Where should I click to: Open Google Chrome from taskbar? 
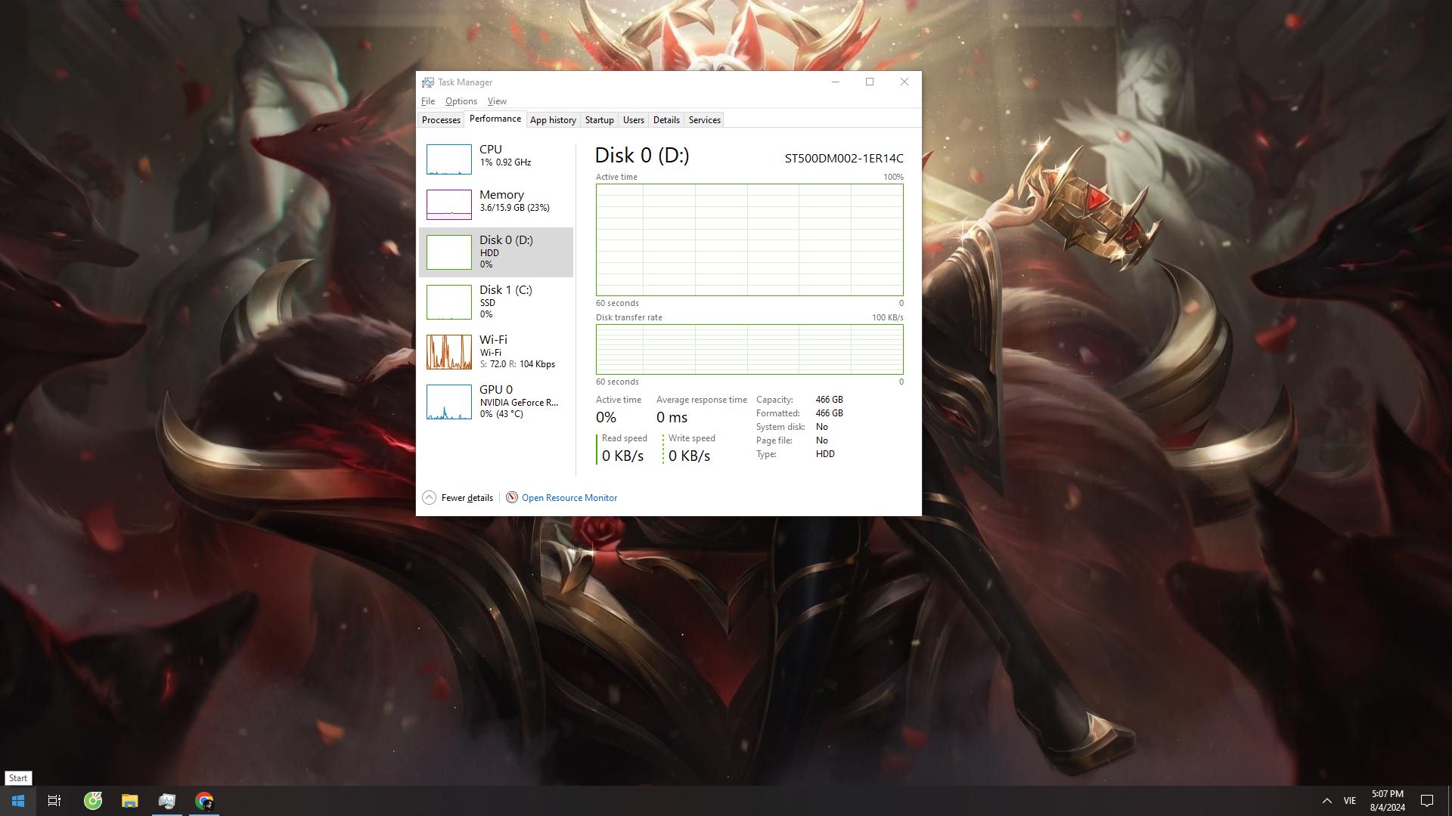click(204, 801)
